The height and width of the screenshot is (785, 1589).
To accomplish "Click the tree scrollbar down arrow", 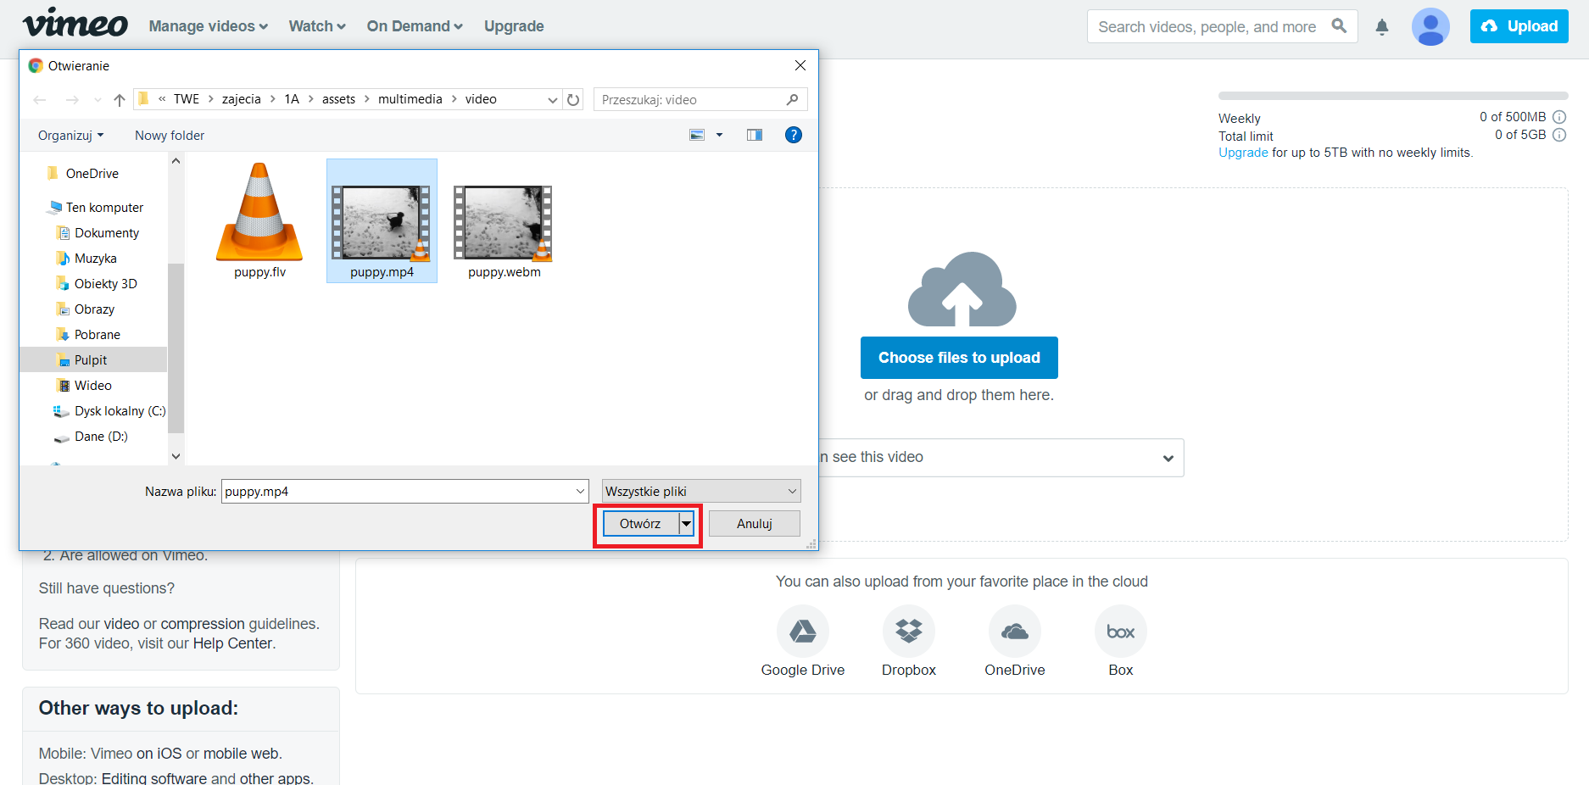I will tap(176, 456).
